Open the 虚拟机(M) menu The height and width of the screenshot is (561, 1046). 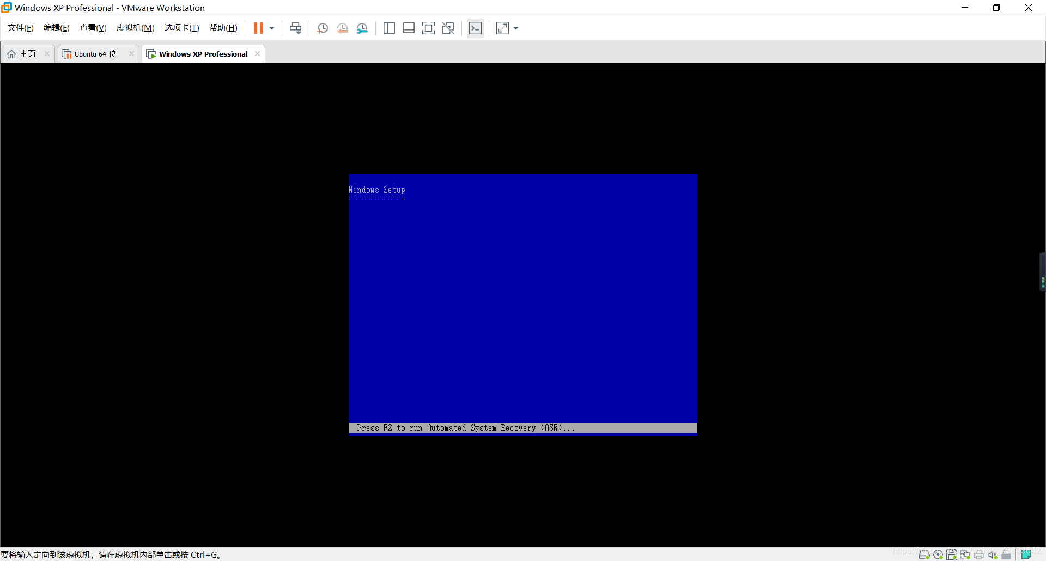pyautogui.click(x=135, y=28)
